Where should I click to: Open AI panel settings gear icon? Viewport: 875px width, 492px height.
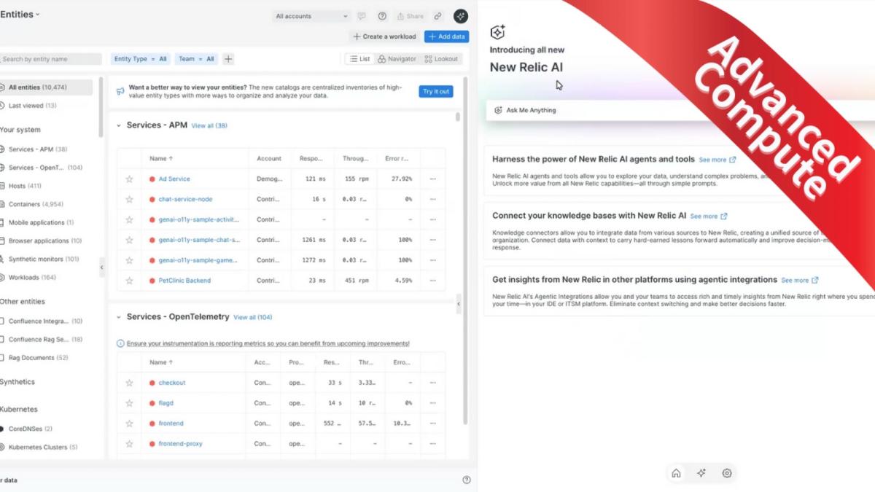tap(727, 473)
